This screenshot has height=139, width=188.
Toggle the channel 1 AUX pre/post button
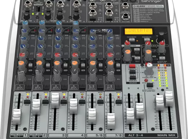pyautogui.click(x=30, y=65)
